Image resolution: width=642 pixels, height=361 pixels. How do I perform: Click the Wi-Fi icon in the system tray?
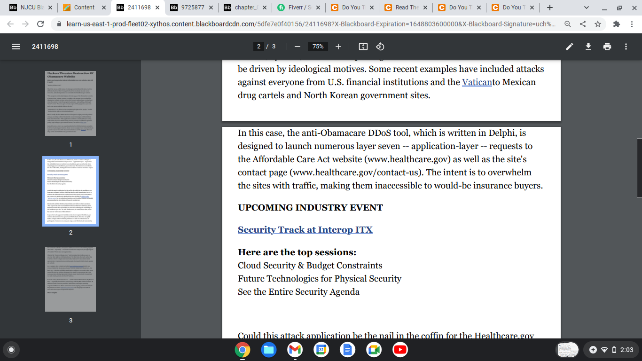pyautogui.click(x=604, y=350)
